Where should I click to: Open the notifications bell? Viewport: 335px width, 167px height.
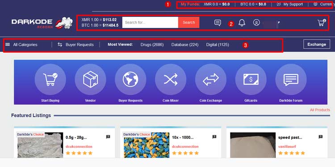coord(242,23)
